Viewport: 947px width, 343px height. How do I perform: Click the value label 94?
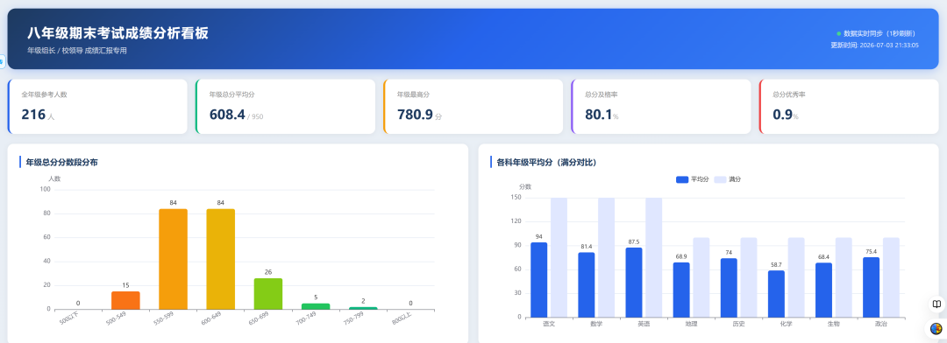[538, 237]
